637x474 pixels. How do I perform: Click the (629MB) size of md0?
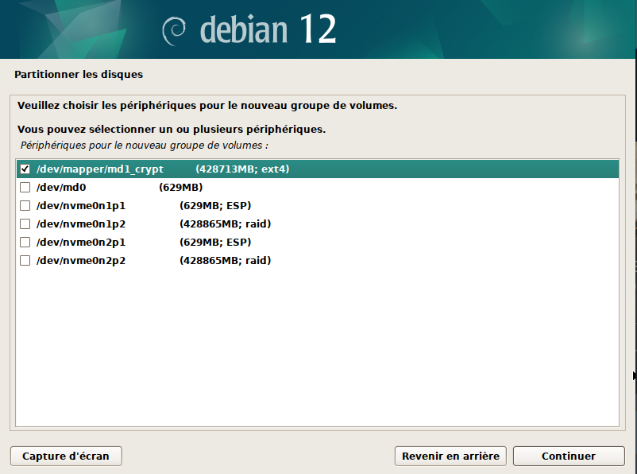tap(181, 187)
